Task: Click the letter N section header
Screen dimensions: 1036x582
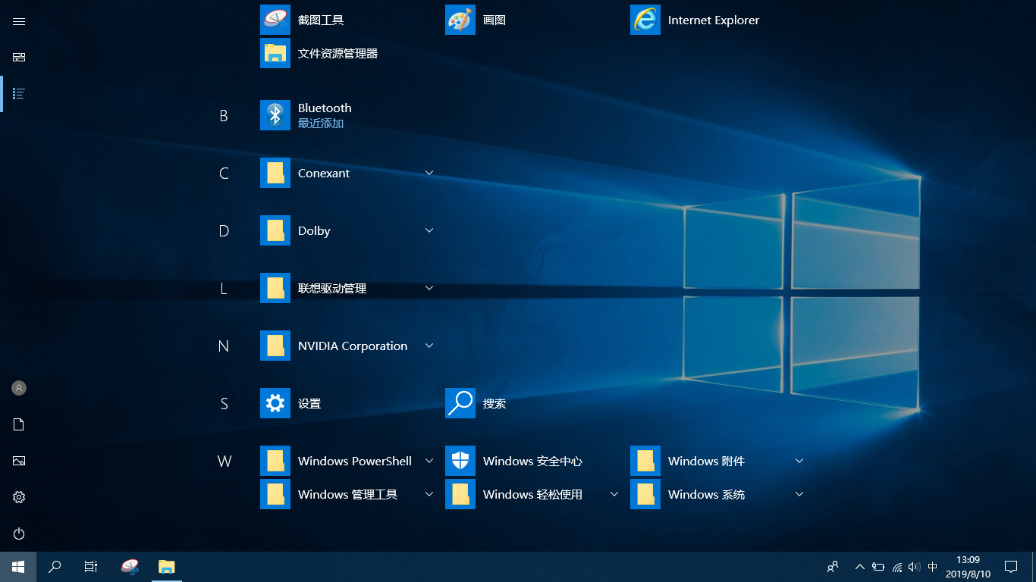Action: pos(224,346)
